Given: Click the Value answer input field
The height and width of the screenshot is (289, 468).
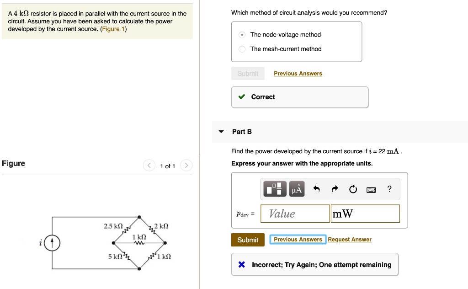Looking at the screenshot, I should coord(295,214).
